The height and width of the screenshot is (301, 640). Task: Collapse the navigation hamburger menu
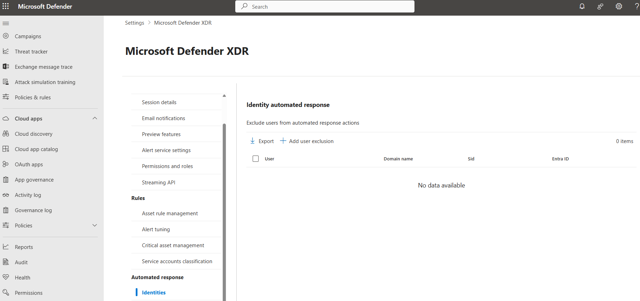(6, 23)
